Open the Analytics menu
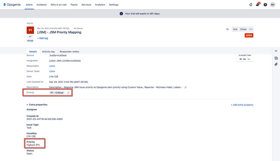This screenshot has height=161, width=280. coord(100,5)
